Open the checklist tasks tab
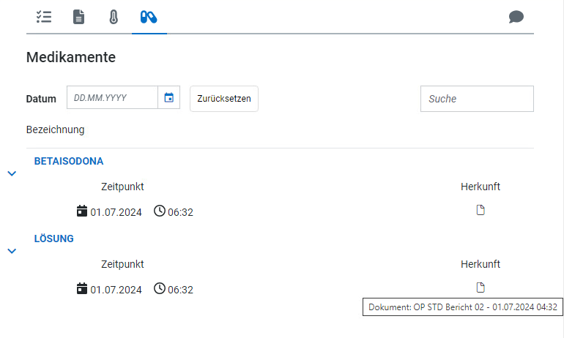Viewport: 564px width, 338px height. pos(44,17)
